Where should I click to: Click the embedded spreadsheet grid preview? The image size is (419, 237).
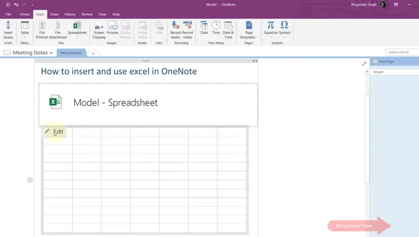pyautogui.click(x=144, y=180)
